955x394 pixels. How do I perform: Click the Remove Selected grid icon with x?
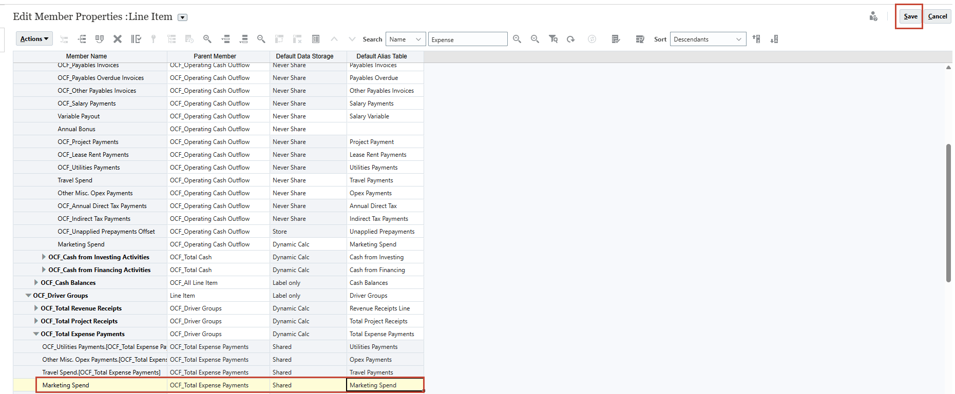(297, 39)
